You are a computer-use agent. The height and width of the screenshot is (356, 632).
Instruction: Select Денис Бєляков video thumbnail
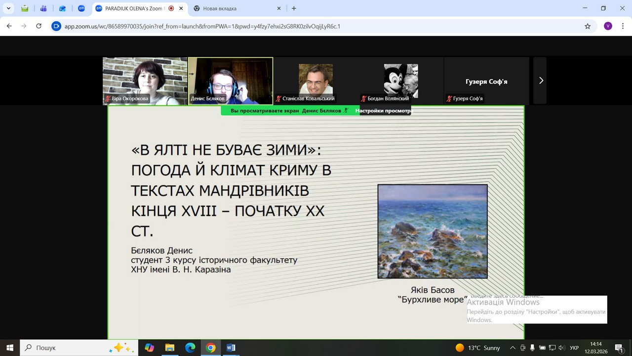(x=231, y=81)
